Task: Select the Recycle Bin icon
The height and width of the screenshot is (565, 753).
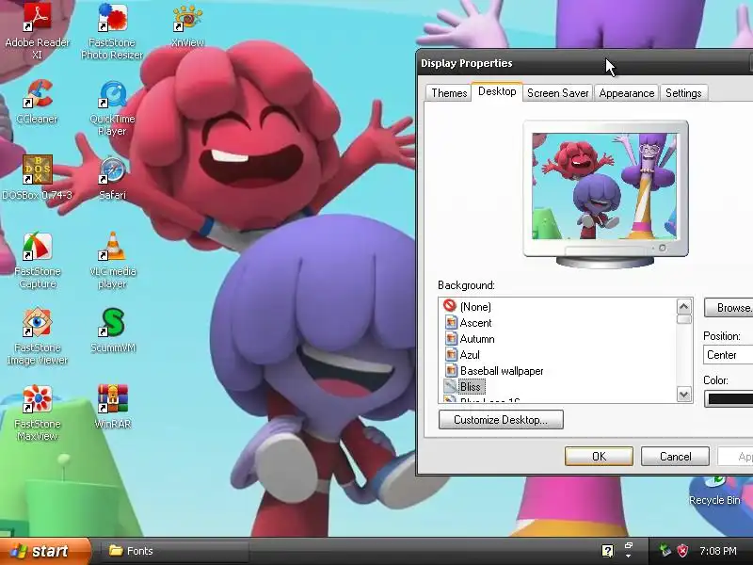Action: (714, 490)
